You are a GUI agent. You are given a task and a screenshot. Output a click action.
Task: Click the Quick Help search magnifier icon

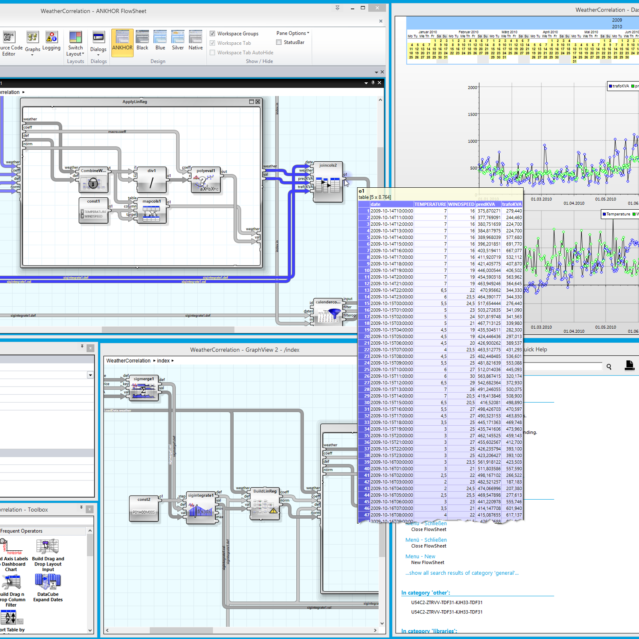click(x=609, y=367)
